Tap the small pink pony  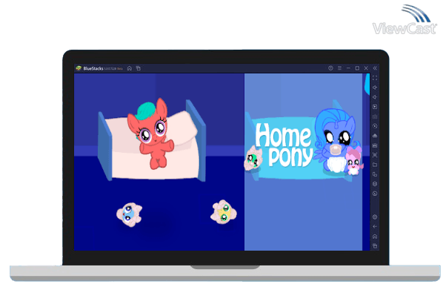coord(354,161)
